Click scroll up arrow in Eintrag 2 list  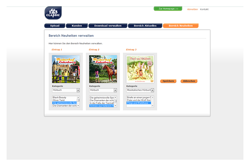coord(115,97)
